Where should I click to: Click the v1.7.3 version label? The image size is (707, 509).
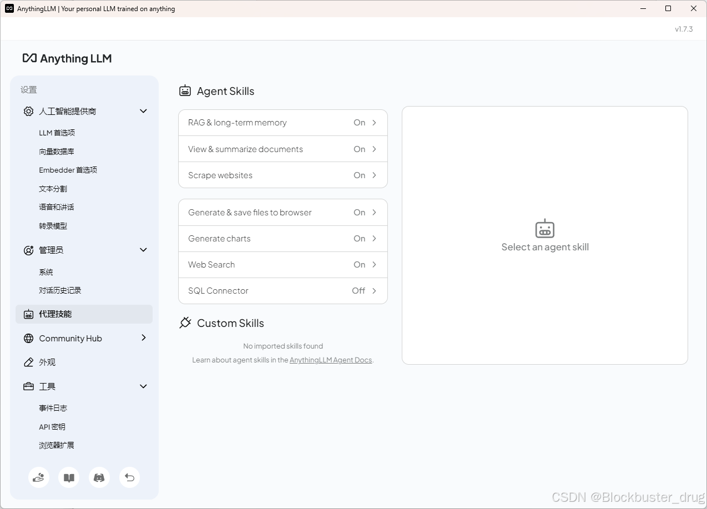(x=684, y=29)
